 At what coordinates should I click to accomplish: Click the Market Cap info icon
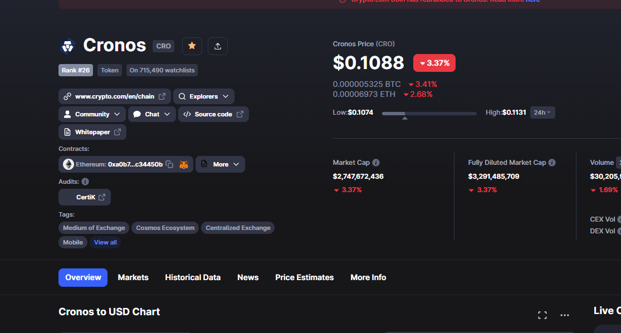376,163
